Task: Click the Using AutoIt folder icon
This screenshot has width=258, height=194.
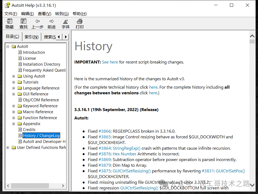Action: pyautogui.click(x=19, y=76)
